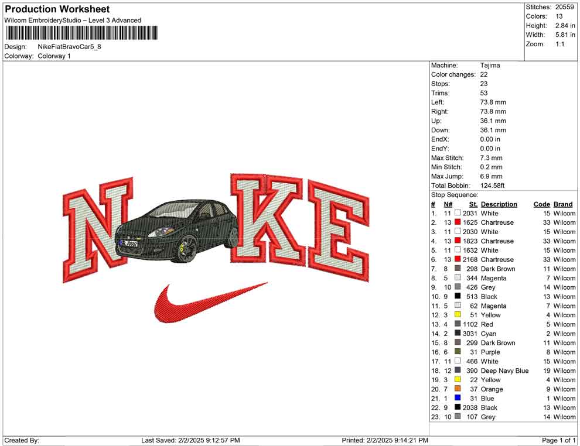Image resolution: width=580 pixels, height=446 pixels.
Task: Click the Min Stitch value 0.2 mm
Action: point(491,167)
